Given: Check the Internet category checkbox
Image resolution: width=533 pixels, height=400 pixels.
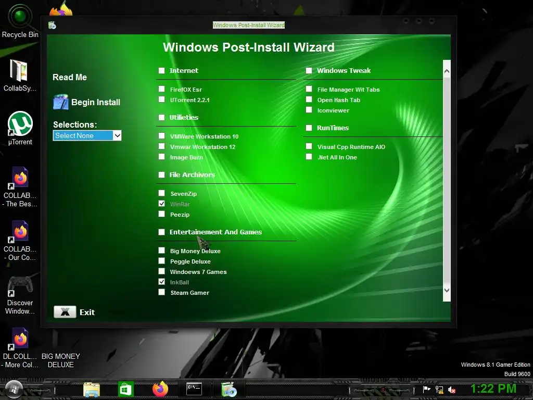Looking at the screenshot, I should point(161,70).
